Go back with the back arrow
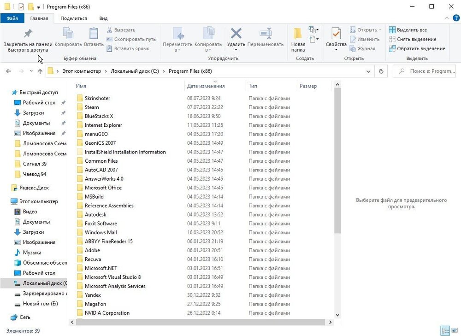This screenshot has height=336, width=461. coord(8,71)
